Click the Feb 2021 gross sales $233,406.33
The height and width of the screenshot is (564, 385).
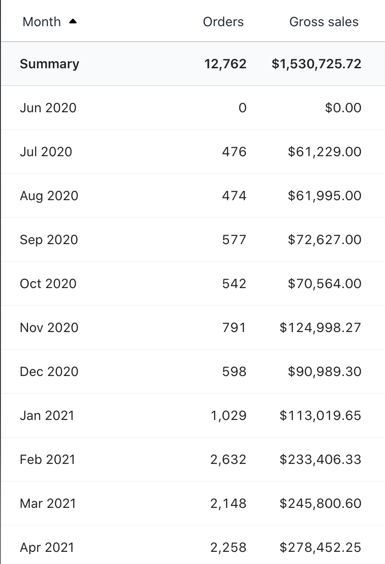pos(321,460)
